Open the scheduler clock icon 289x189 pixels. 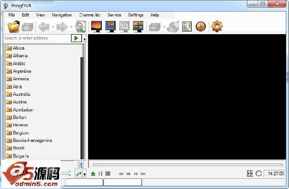[x=201, y=27]
